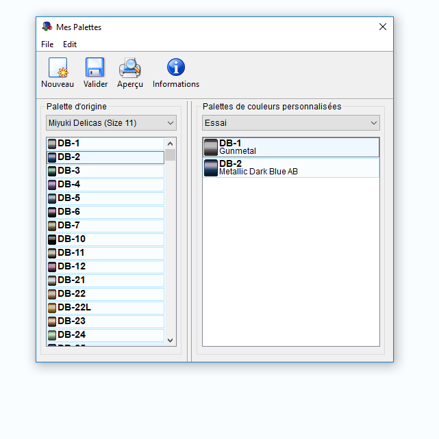The height and width of the screenshot is (439, 439).
Task: Select DB-2 in the origin palette list
Action: [105, 157]
